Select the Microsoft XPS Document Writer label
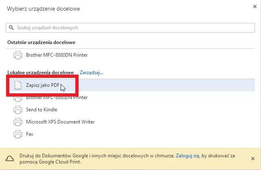The width and height of the screenshot is (261, 170). pos(60,122)
